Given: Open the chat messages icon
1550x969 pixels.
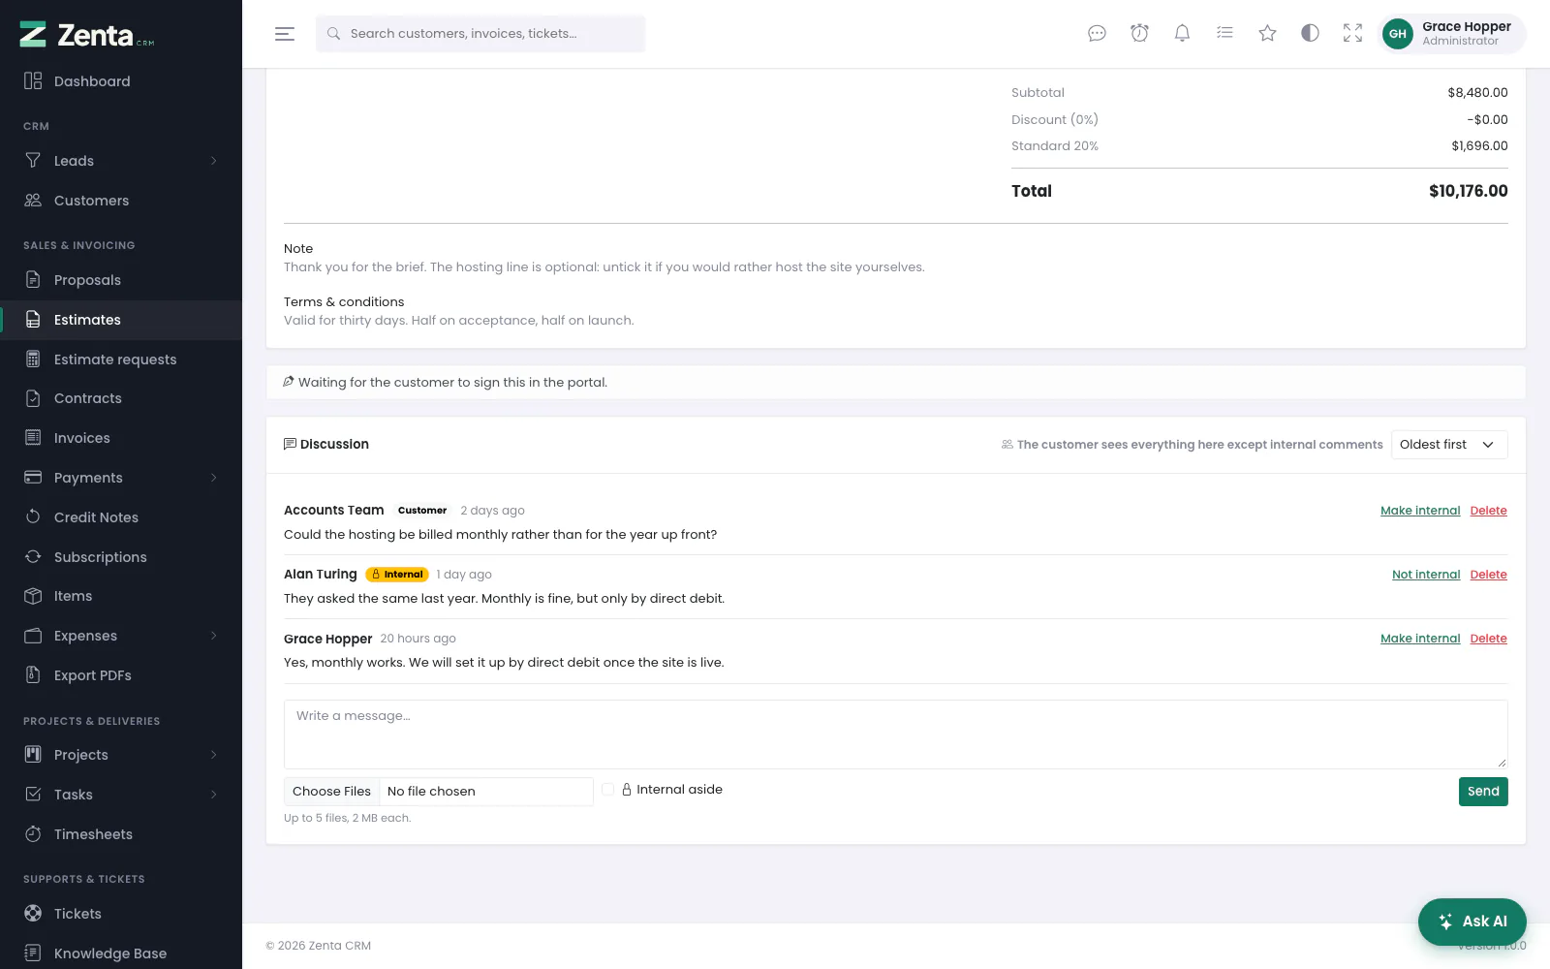Looking at the screenshot, I should point(1097,34).
